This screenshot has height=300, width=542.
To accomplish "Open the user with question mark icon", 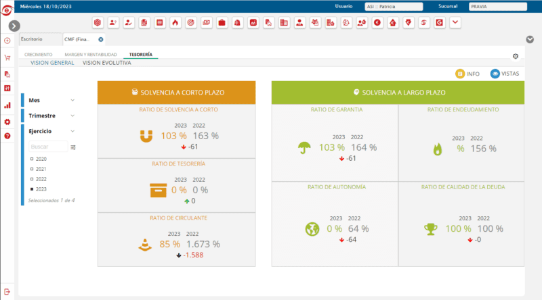I will pyautogui.click(x=113, y=23).
